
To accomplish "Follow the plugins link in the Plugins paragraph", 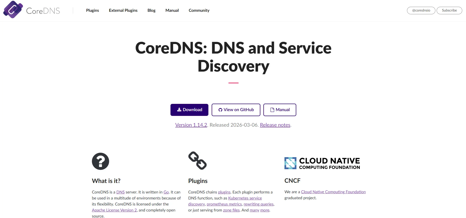I will click(x=224, y=192).
